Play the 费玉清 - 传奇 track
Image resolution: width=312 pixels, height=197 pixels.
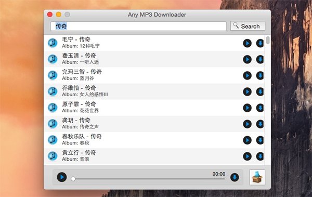[247, 59]
